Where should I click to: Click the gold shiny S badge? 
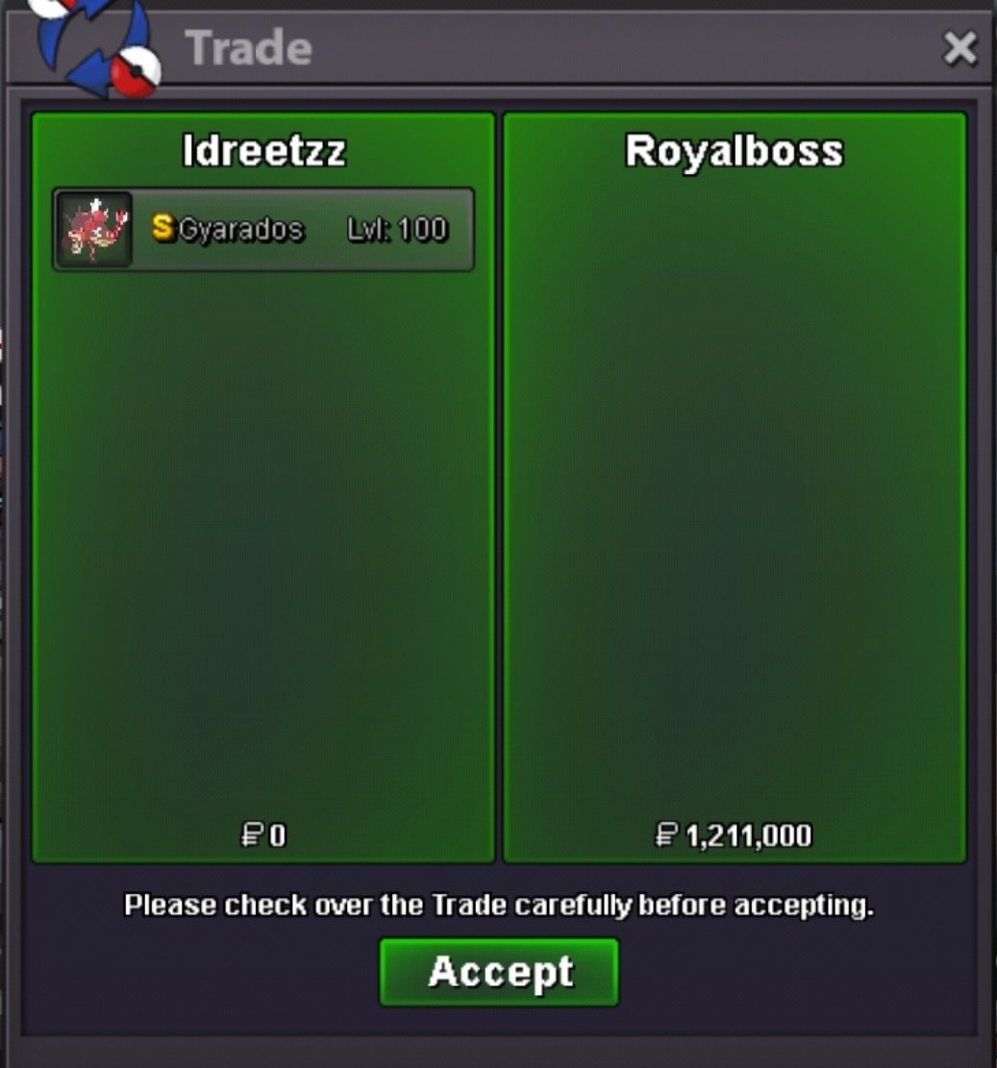pyautogui.click(x=162, y=228)
